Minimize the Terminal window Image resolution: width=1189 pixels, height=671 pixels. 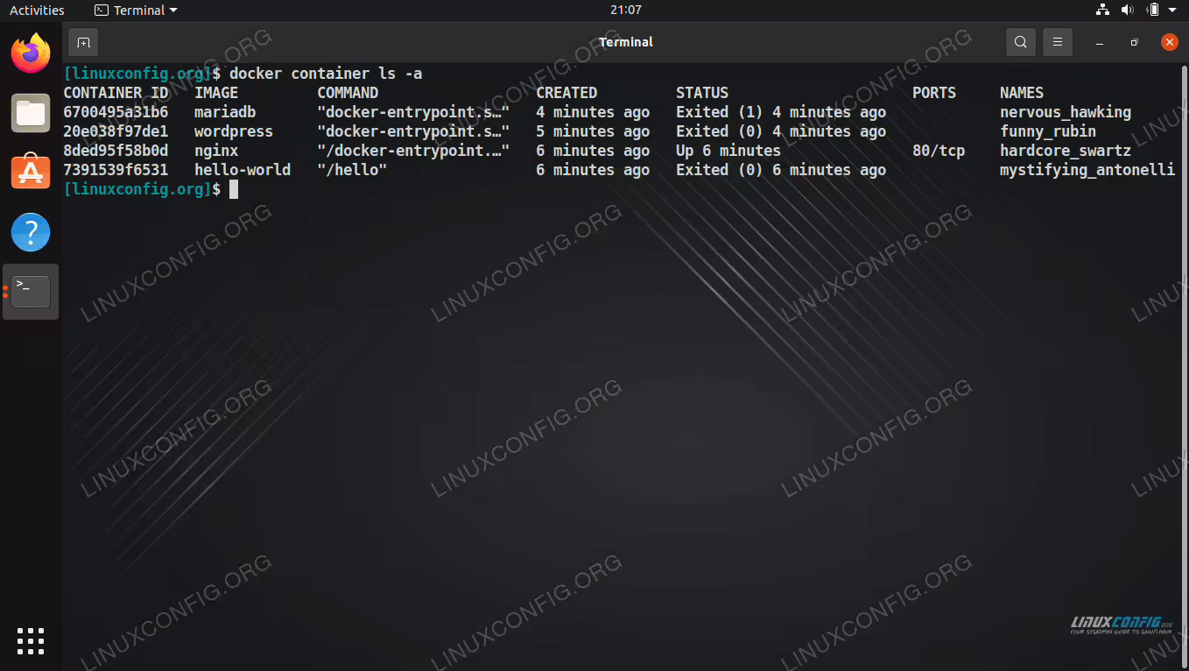[x=1100, y=42]
